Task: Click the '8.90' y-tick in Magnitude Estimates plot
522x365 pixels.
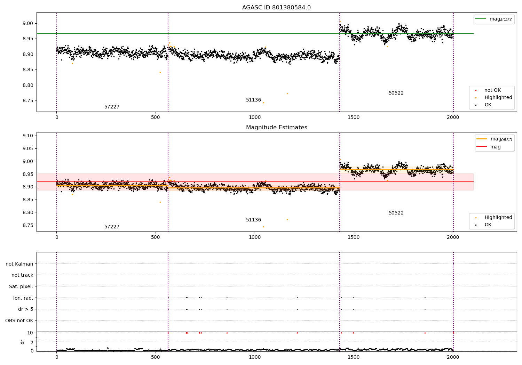Action: 27,187
